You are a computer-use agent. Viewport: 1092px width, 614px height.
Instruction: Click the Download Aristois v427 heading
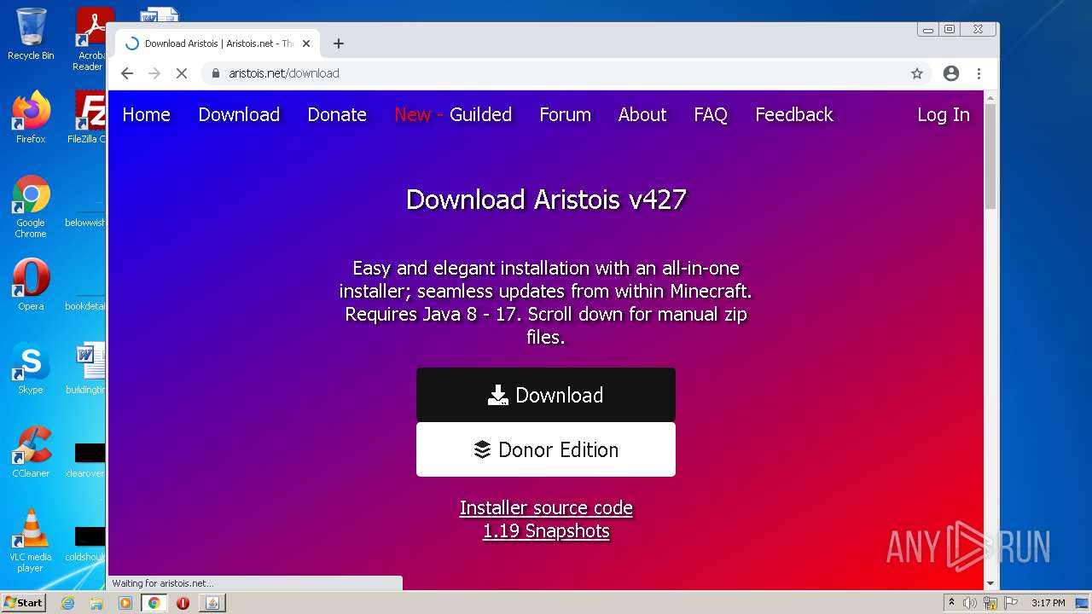tap(546, 200)
